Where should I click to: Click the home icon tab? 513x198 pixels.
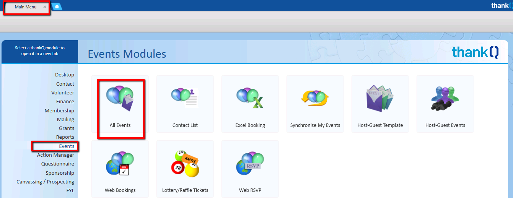tap(57, 7)
